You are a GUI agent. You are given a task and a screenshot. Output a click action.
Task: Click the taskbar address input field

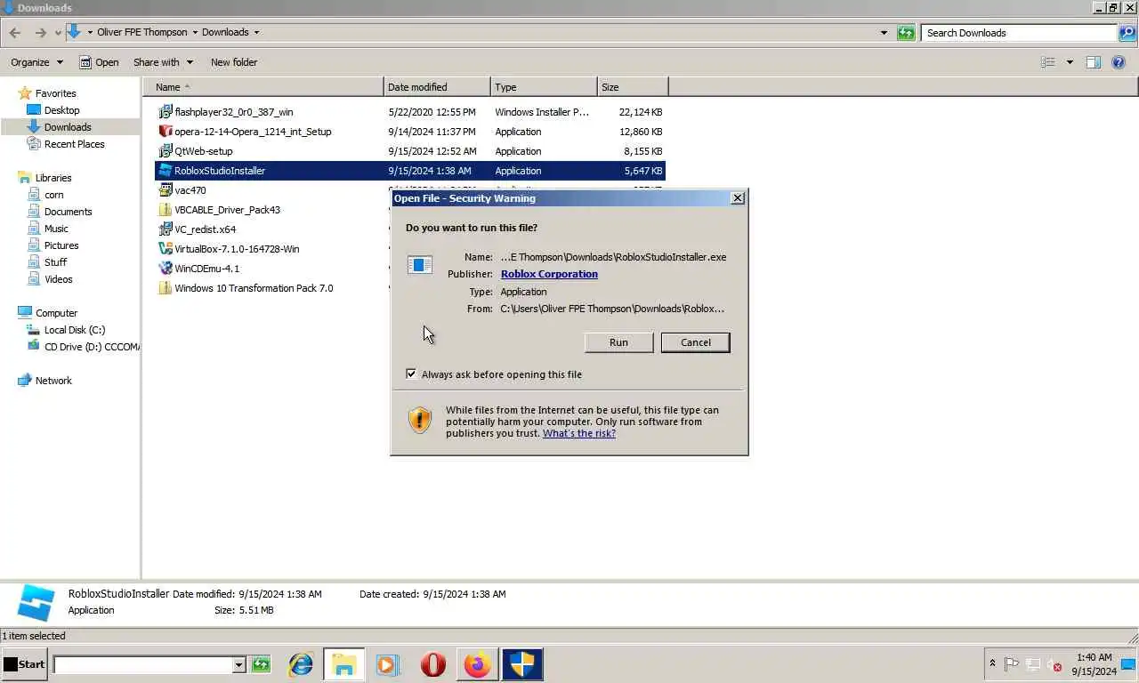142,664
